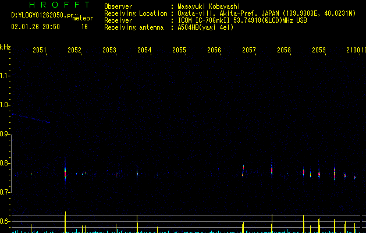Click the date stamp 02.01.26 20:50
Viewport: 366px width, 233px height.
point(35,27)
